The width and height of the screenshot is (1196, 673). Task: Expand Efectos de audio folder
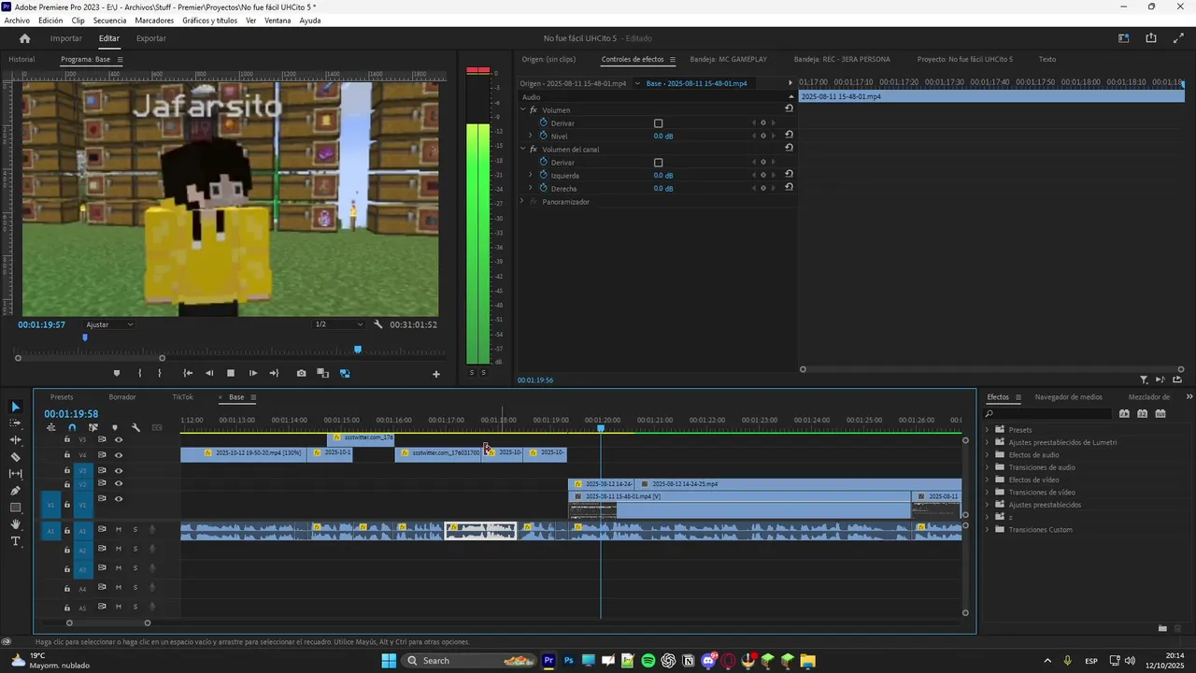click(x=987, y=455)
